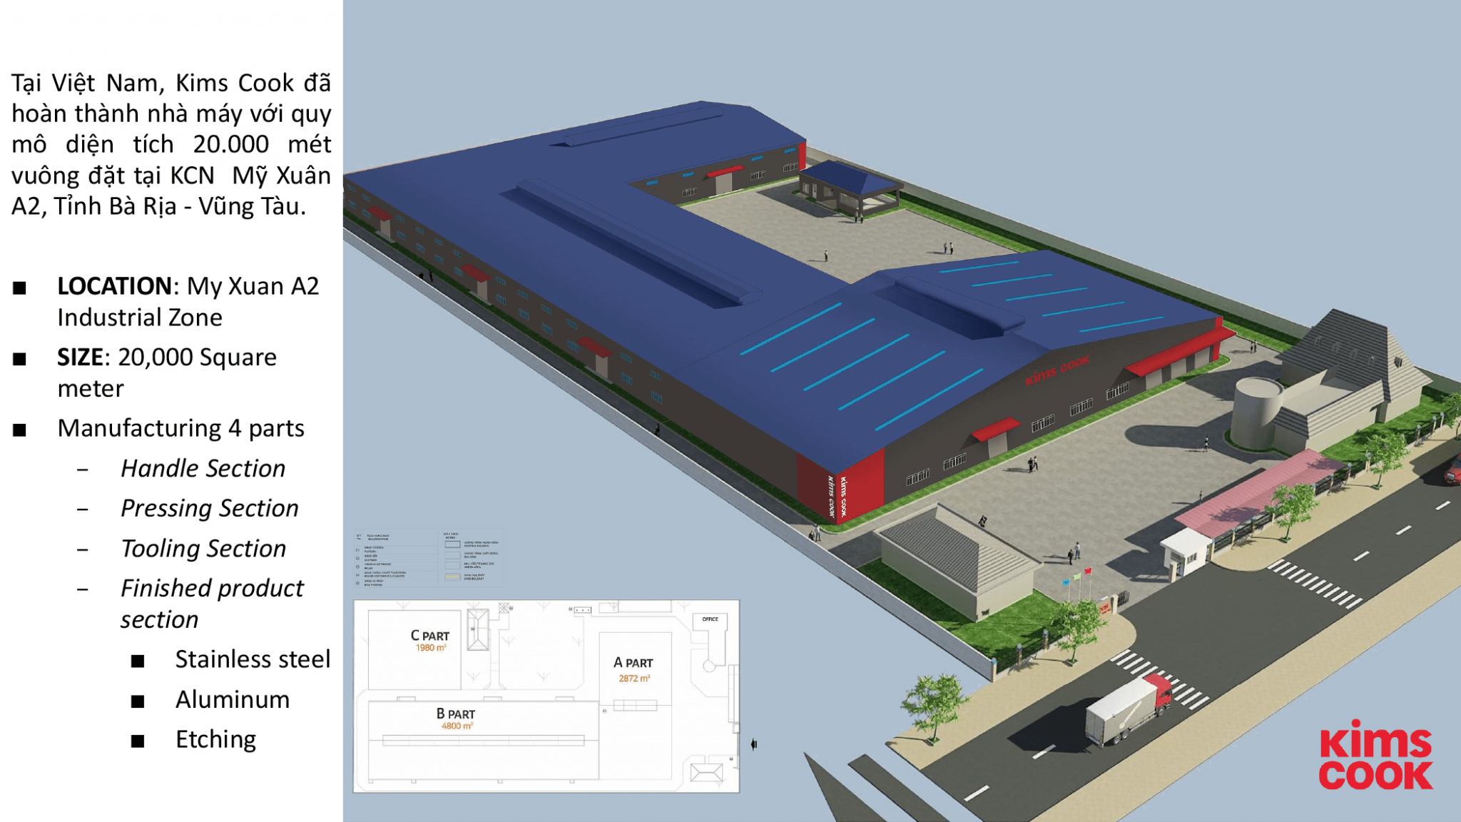
Task: Click the bullet next to Etching
Action: pos(138,741)
